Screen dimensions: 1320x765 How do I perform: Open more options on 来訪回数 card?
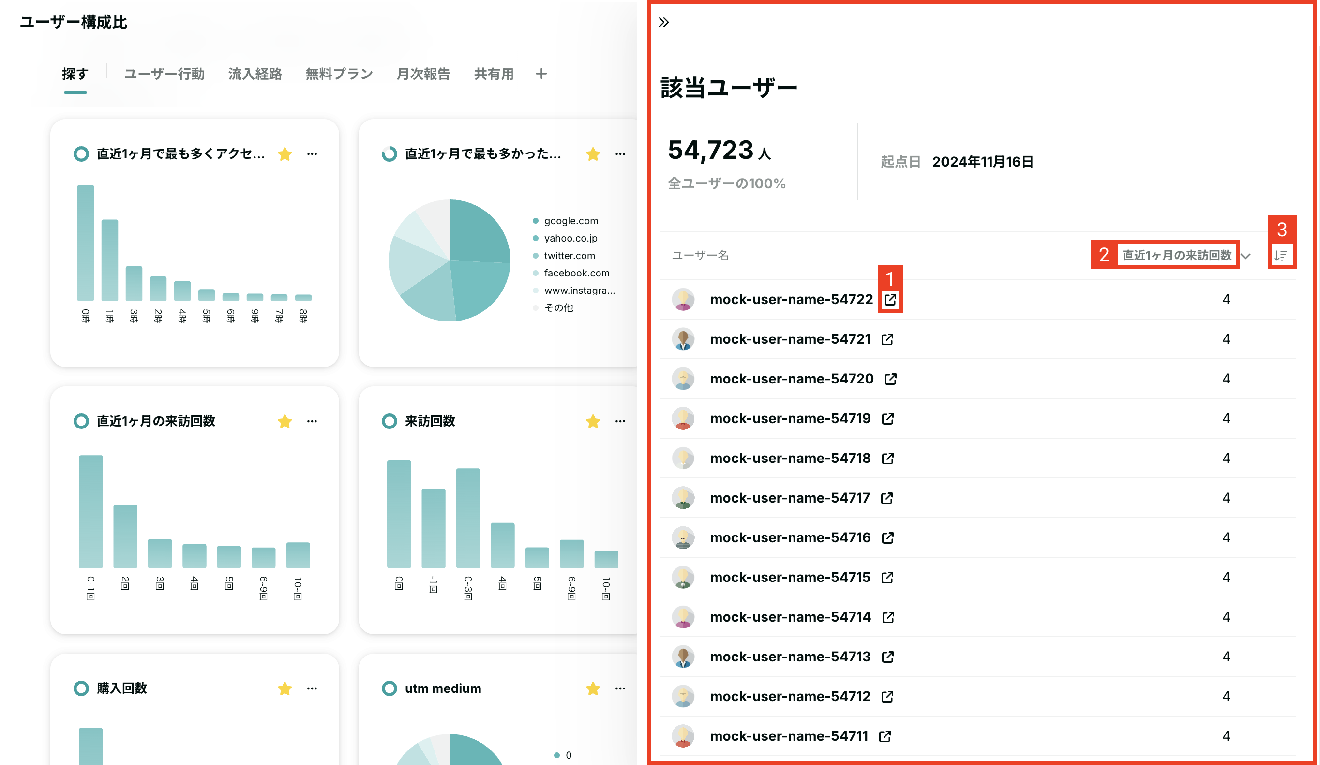click(620, 421)
